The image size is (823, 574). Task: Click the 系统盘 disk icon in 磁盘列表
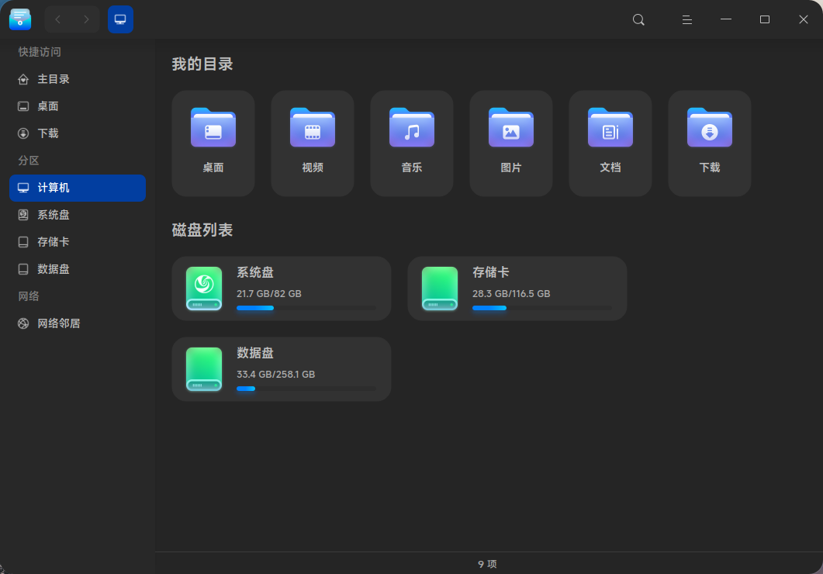coord(204,289)
